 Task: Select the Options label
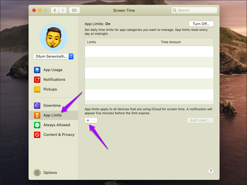click(50, 173)
